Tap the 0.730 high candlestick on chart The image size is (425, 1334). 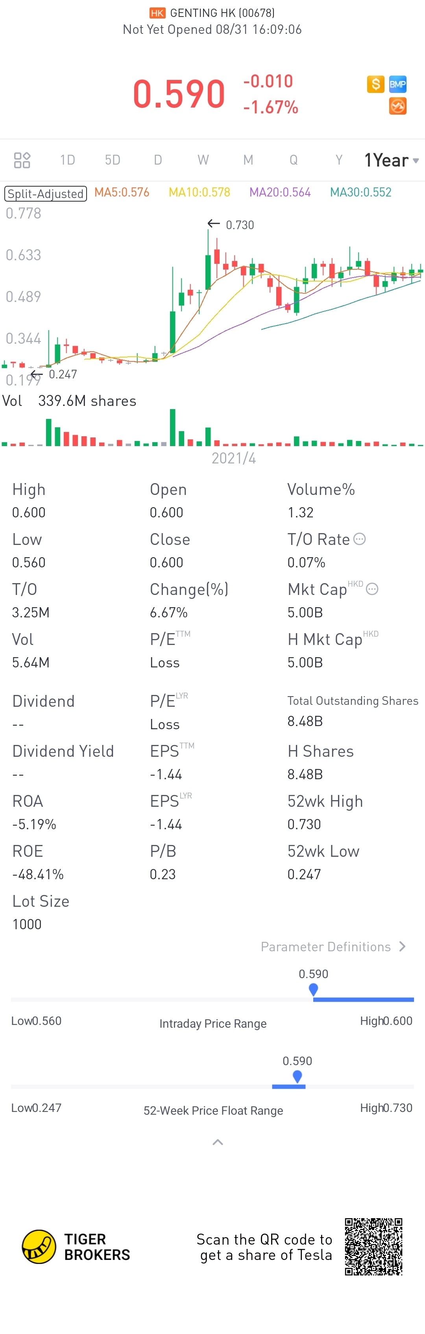[208, 259]
